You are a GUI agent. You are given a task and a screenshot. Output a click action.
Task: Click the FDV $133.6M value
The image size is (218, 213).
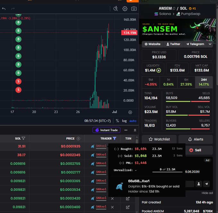177,70
